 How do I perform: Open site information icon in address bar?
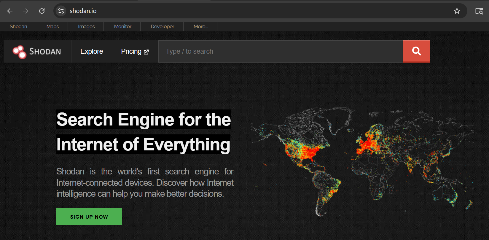pyautogui.click(x=61, y=11)
